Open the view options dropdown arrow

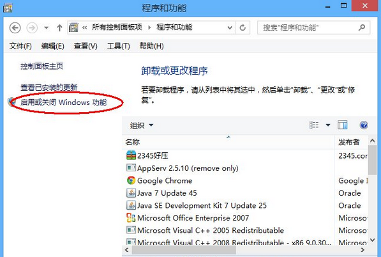coord(328,125)
